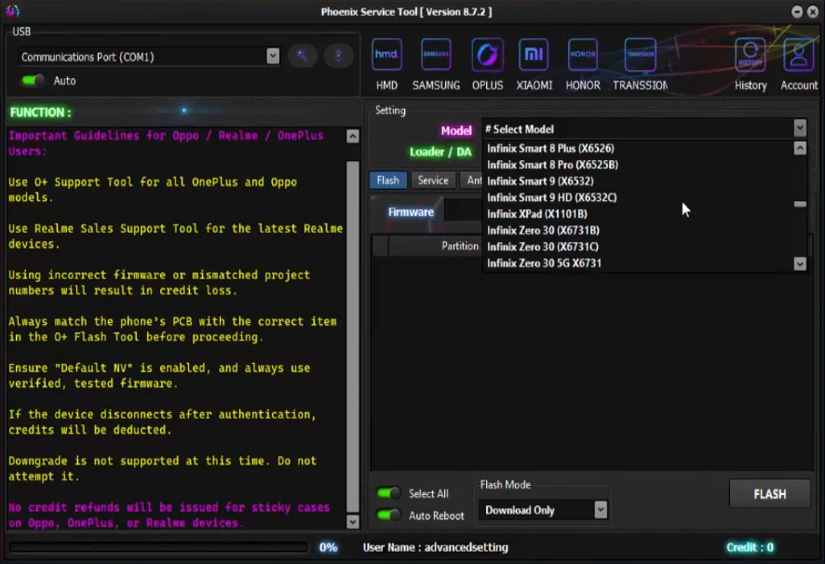Click the Loader / DA label
Image resolution: width=825 pixels, height=564 pixels.
(x=440, y=152)
